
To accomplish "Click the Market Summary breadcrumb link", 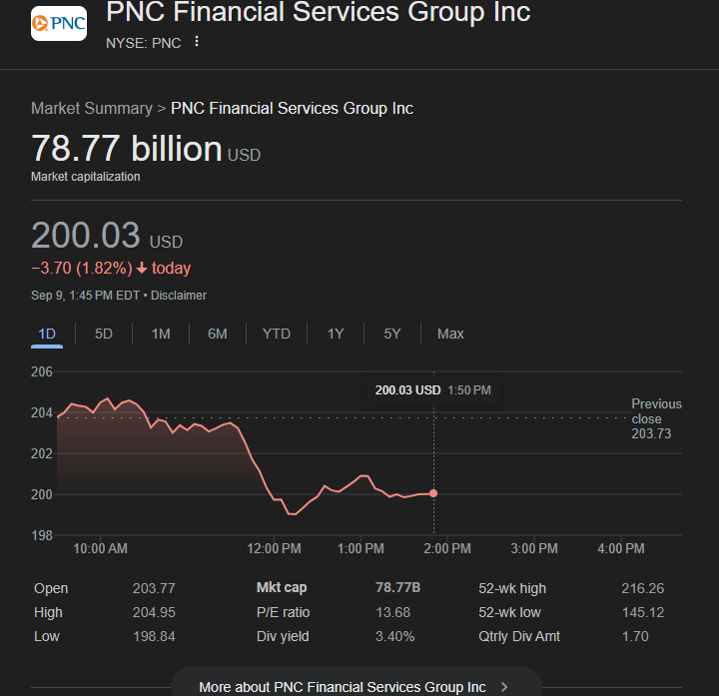I will pos(91,108).
